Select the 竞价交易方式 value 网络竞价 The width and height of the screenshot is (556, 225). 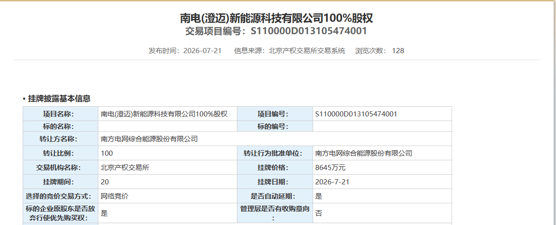(115, 196)
